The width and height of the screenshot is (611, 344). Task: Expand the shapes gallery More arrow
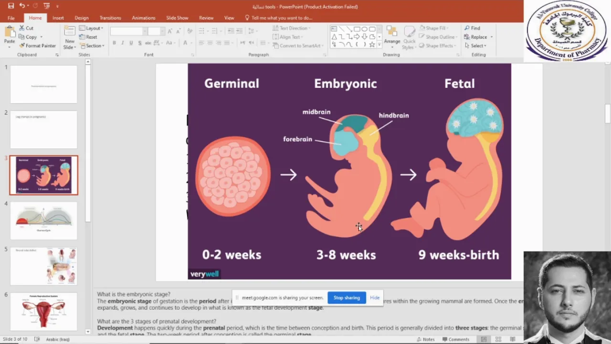click(379, 45)
